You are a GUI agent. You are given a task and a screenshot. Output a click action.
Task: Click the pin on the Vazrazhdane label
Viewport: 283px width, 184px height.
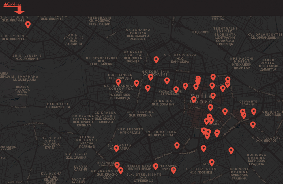tap(176, 90)
